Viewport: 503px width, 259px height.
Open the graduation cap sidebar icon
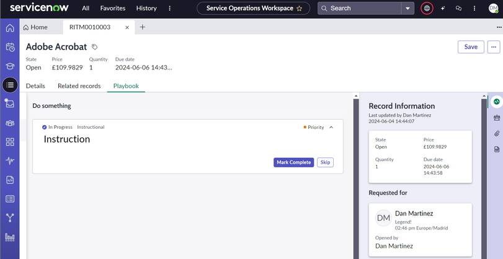click(10, 66)
